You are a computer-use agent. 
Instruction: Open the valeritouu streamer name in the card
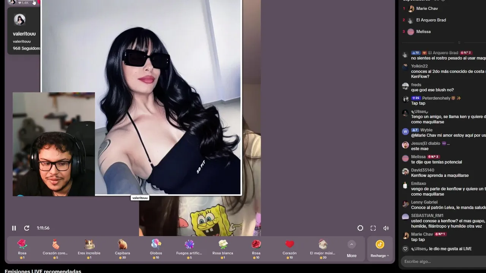click(x=24, y=34)
